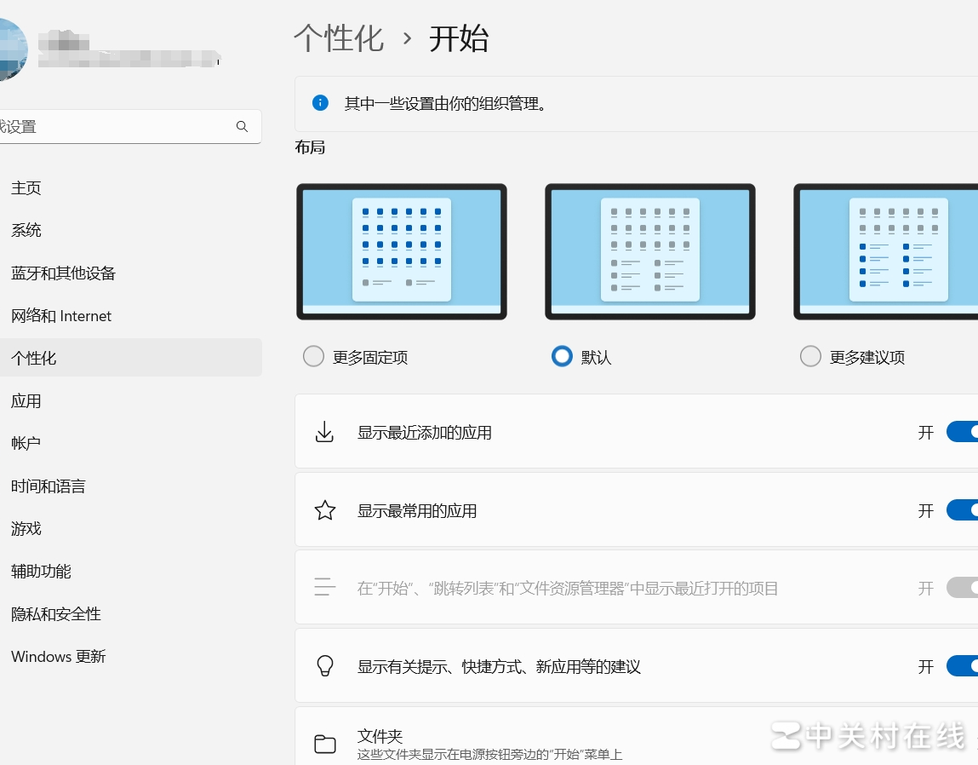Select the 更多建议项 layout option
This screenshot has height=765, width=978.
(810, 356)
